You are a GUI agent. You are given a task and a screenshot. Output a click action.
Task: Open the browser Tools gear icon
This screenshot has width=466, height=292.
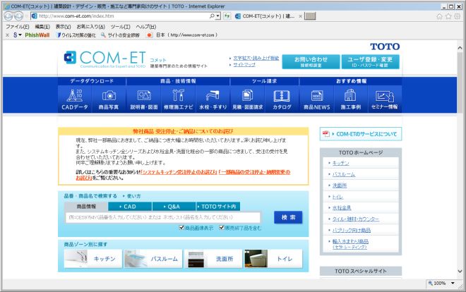pos(458,16)
